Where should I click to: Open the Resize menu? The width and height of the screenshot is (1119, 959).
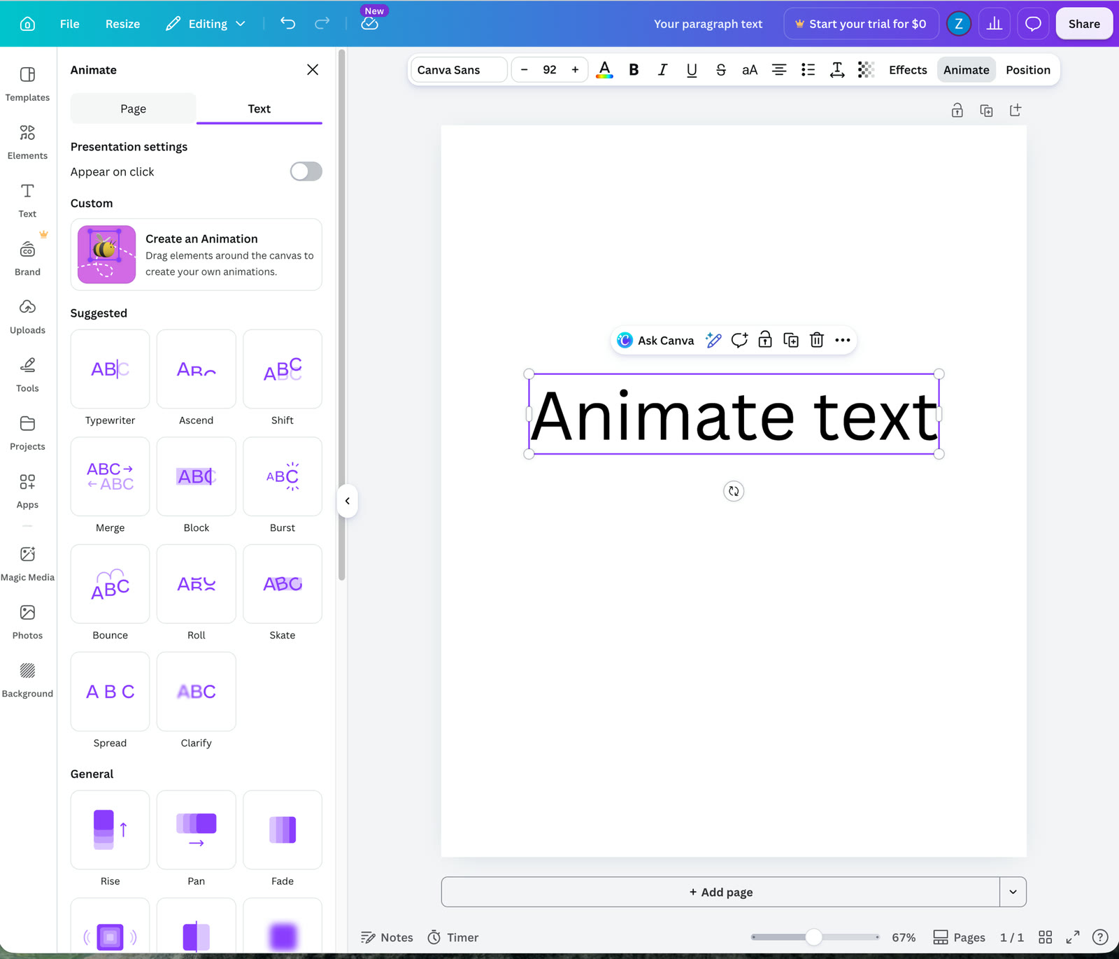click(122, 24)
